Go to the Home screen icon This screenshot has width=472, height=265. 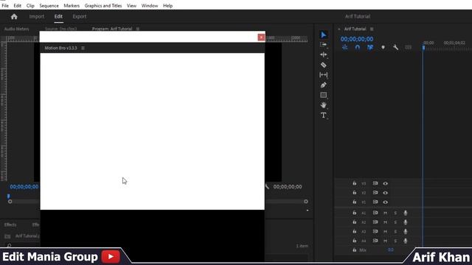tap(14, 16)
